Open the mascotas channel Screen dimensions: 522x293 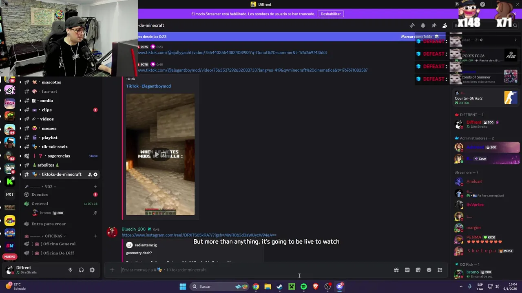(x=60, y=82)
